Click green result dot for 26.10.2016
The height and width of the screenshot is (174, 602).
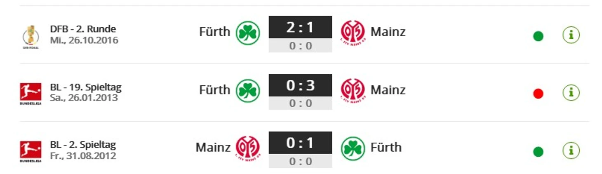tap(538, 36)
